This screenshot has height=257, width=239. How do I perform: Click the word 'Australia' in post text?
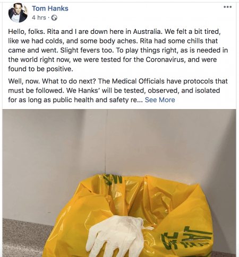pos(147,32)
